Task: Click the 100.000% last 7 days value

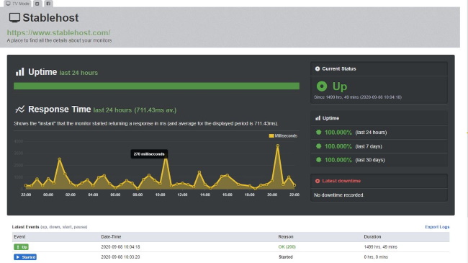Action: tap(338, 146)
